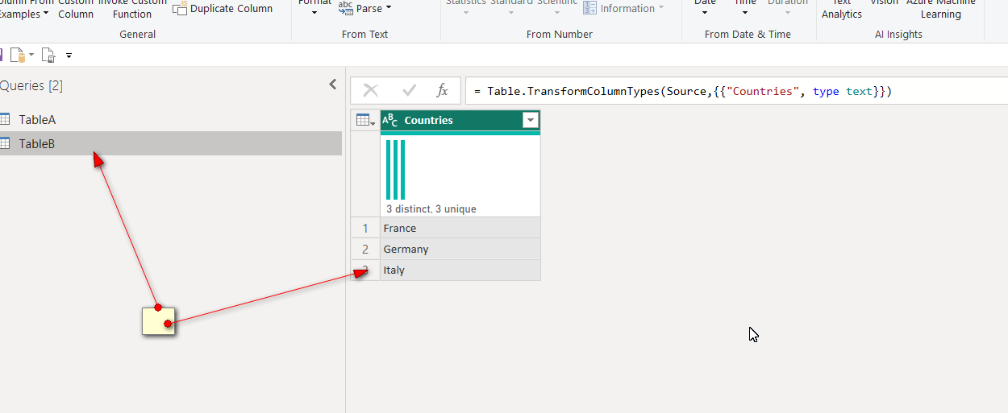
Task: Click inside the formula bar
Action: click(x=737, y=91)
